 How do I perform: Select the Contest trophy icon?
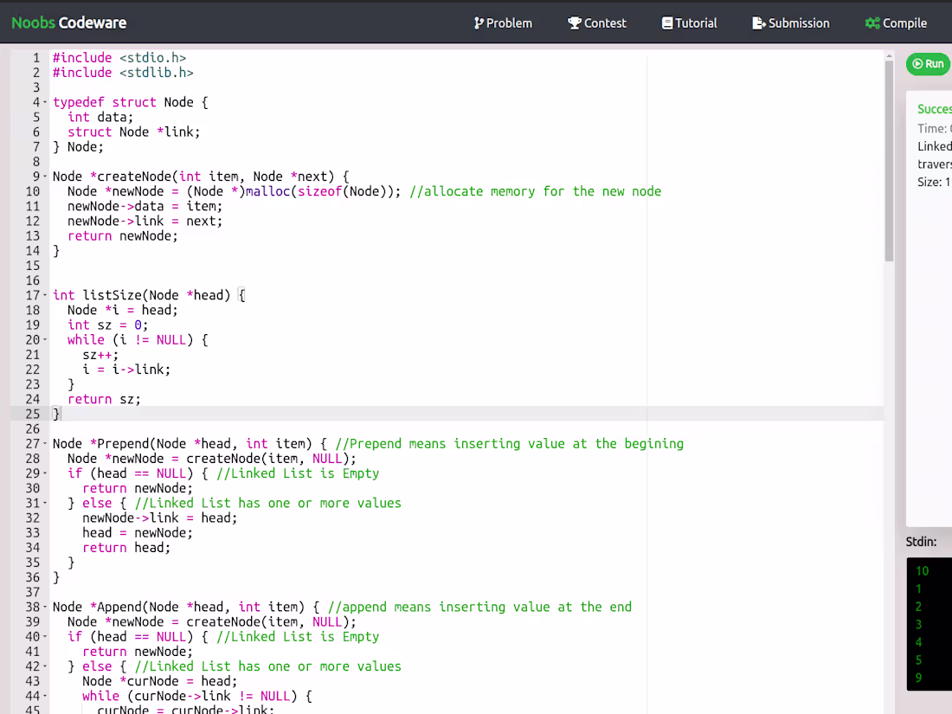[574, 23]
